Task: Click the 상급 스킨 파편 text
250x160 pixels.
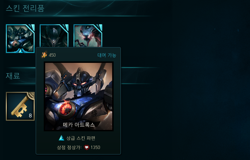Action: [x=81, y=138]
